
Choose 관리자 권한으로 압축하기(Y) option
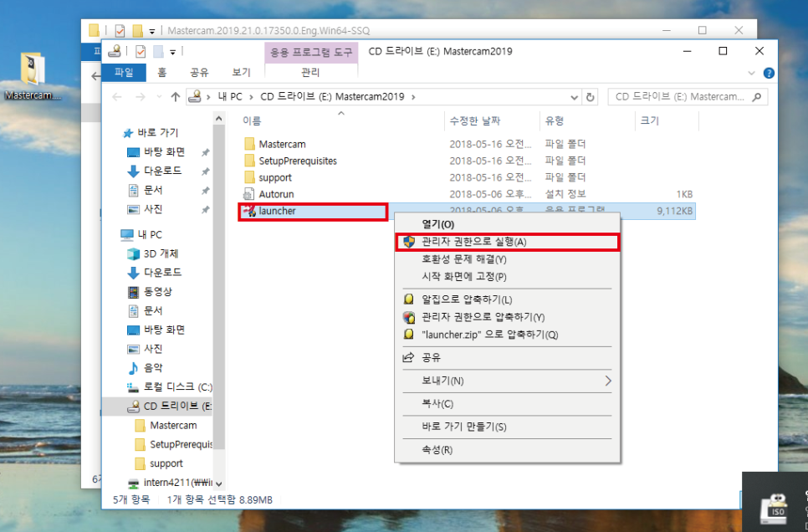[x=508, y=317]
